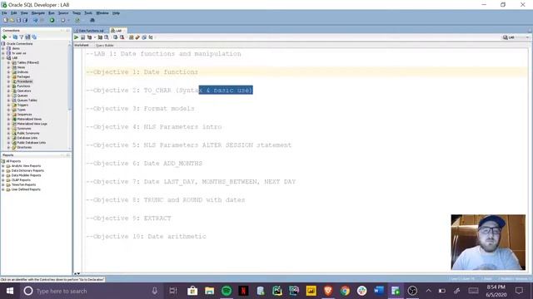Click the green plus new connection icon

(4, 37)
